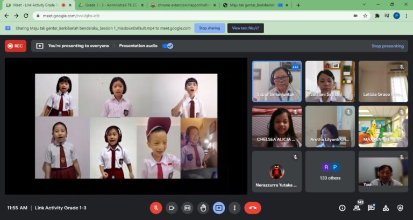Click the View tab: file button
This screenshot has height=220, width=413.
[245, 28]
